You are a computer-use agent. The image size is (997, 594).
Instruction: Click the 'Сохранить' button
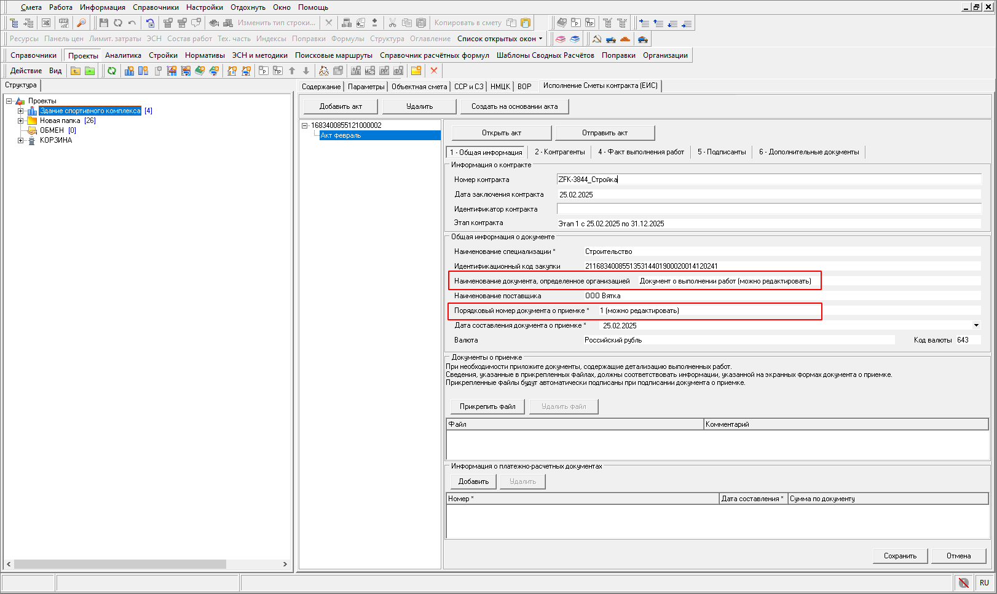900,556
